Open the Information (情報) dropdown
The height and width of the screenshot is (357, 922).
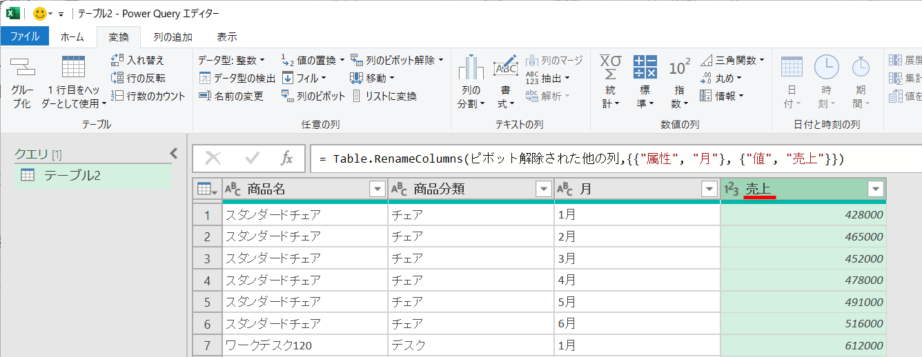pos(722,96)
